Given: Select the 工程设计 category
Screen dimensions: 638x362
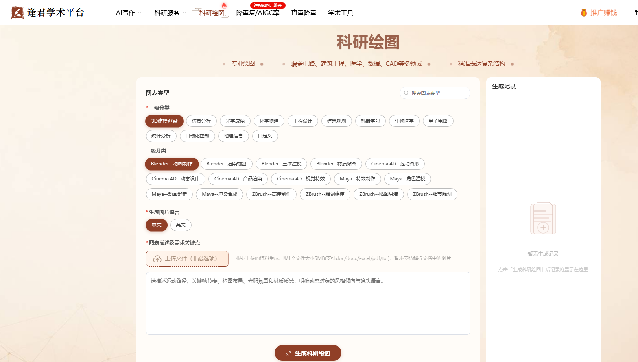Looking at the screenshot, I should coord(303,121).
